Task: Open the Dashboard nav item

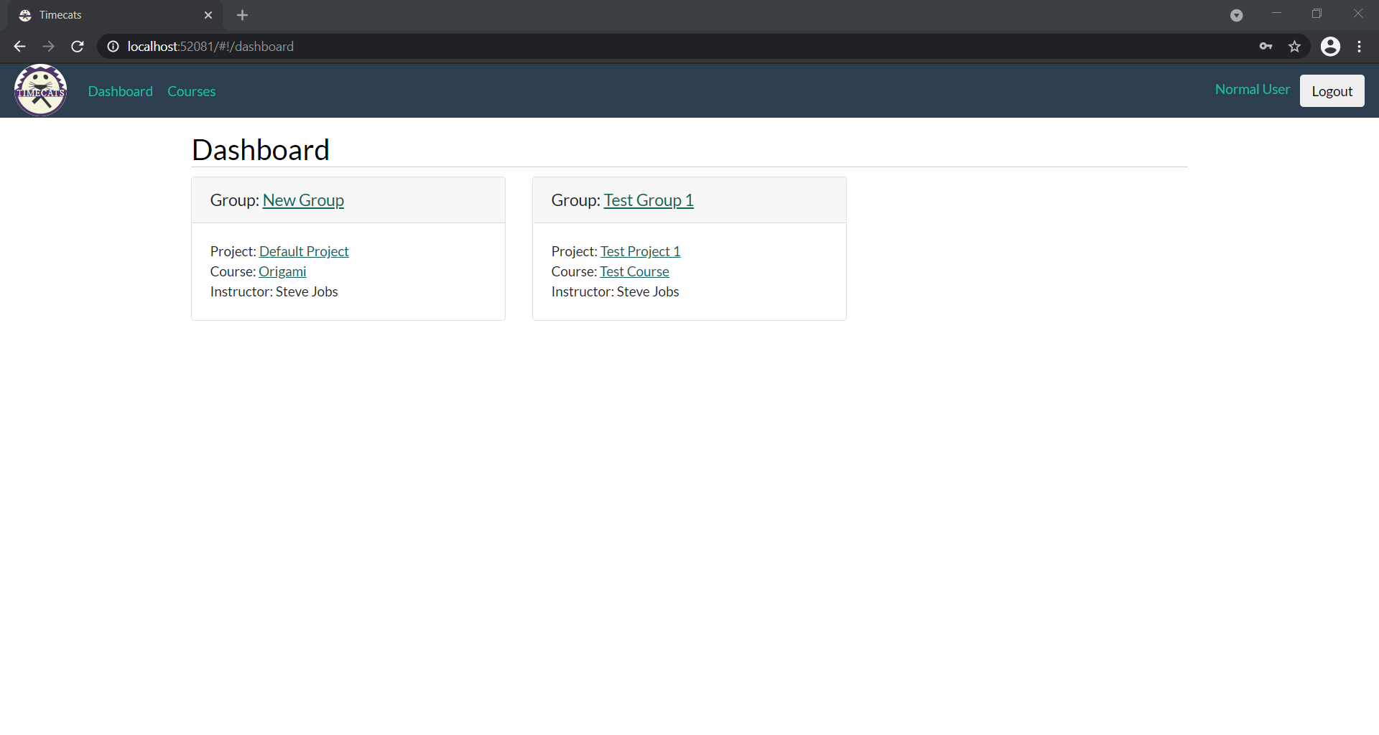Action: pos(120,91)
